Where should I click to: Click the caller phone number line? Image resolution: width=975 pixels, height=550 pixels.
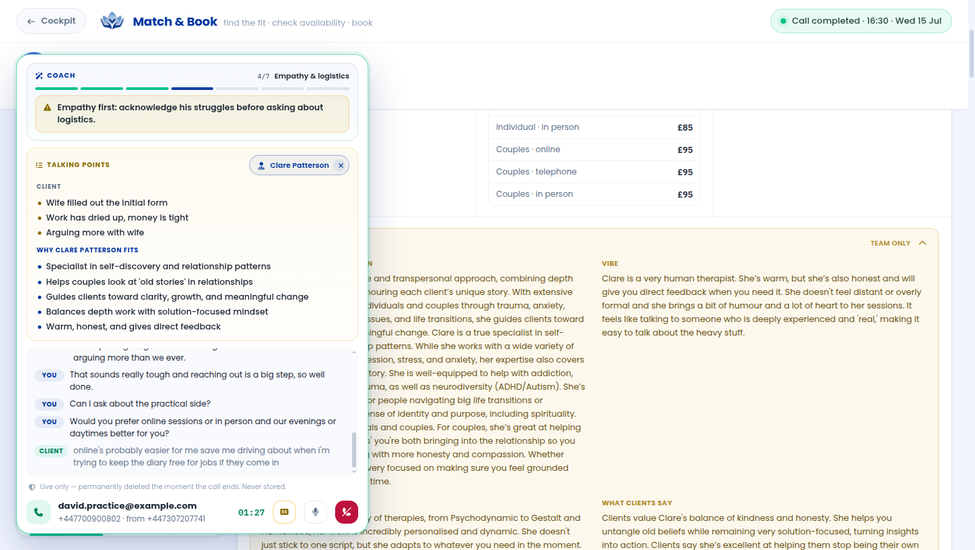[x=131, y=519]
